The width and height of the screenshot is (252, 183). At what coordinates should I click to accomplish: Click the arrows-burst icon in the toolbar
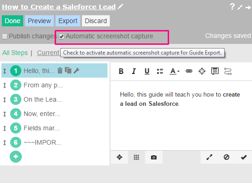[202, 71]
